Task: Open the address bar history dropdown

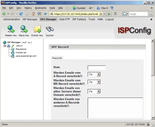Action: pos(104,14)
